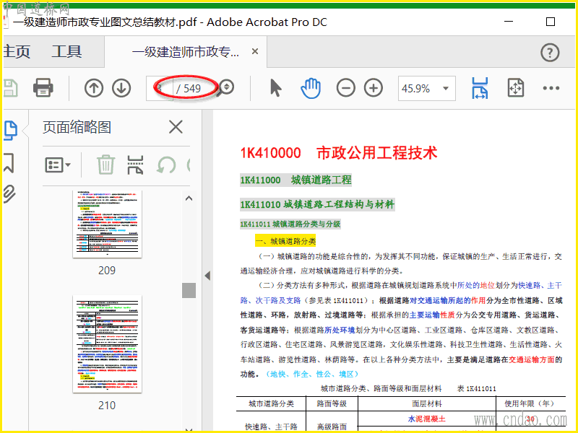Screen dimensions: 578x433
Task: Open the bookmarks sidebar icon
Action: tap(9, 163)
